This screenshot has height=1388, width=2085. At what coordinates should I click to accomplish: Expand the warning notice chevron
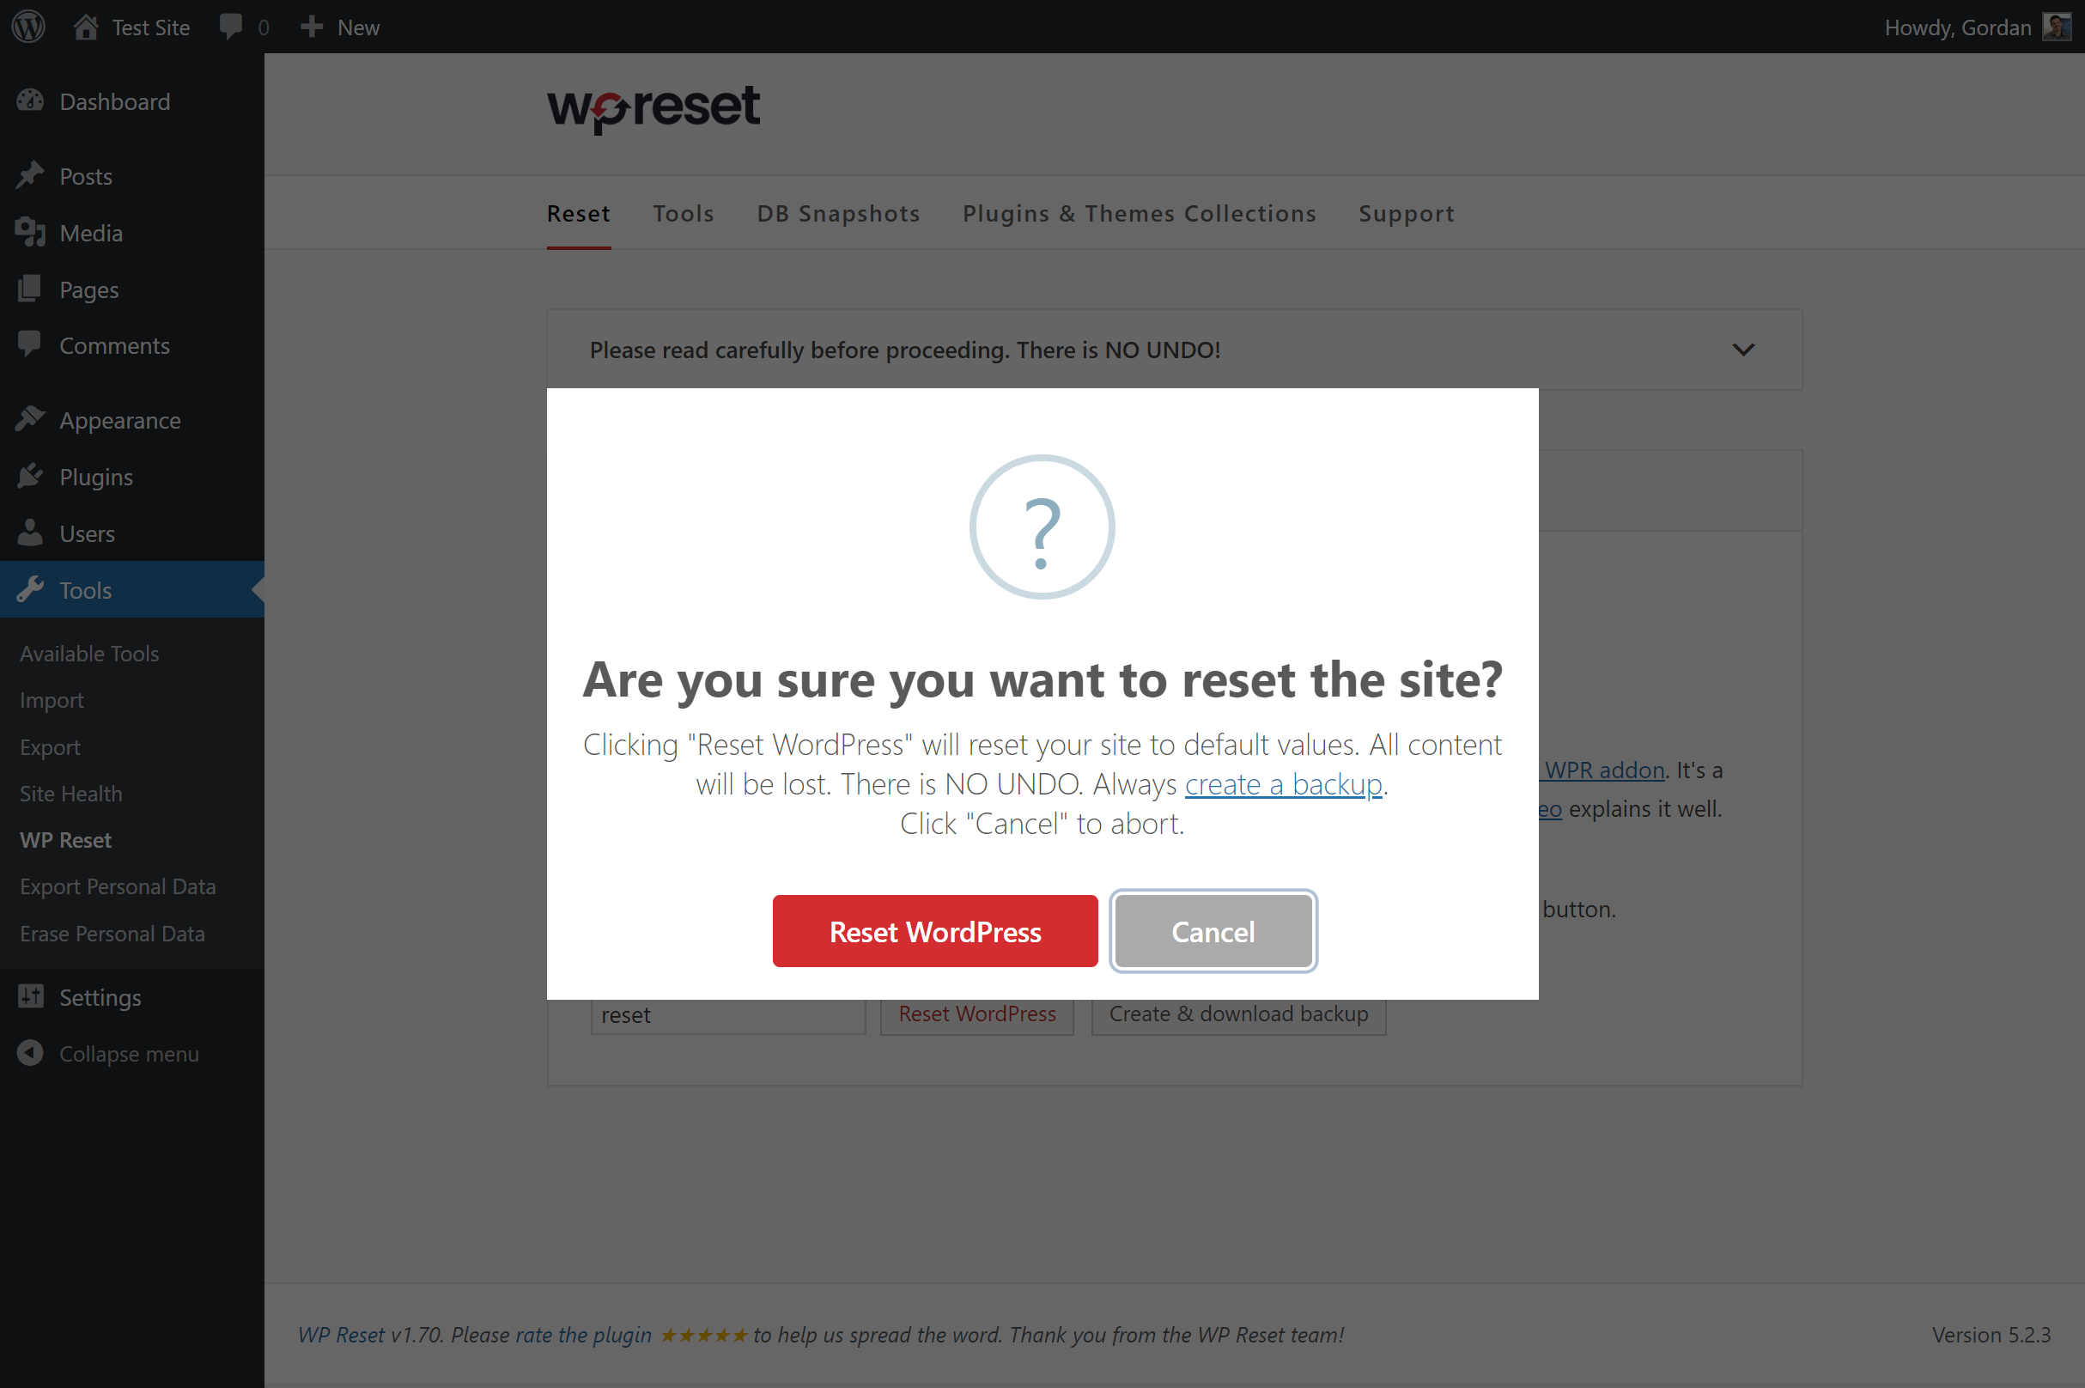(1742, 349)
